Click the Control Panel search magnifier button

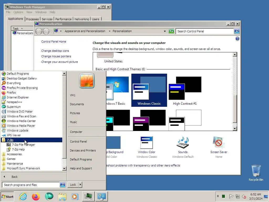[x=237, y=31]
